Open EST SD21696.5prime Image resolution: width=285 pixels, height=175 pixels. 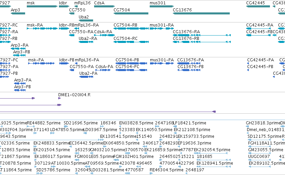(81, 123)
